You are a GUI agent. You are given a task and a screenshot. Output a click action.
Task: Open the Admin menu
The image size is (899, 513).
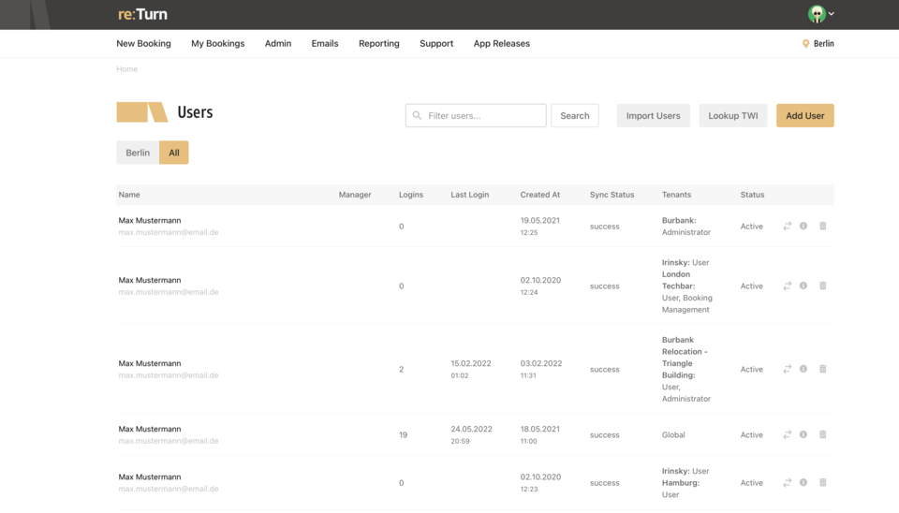[278, 44]
